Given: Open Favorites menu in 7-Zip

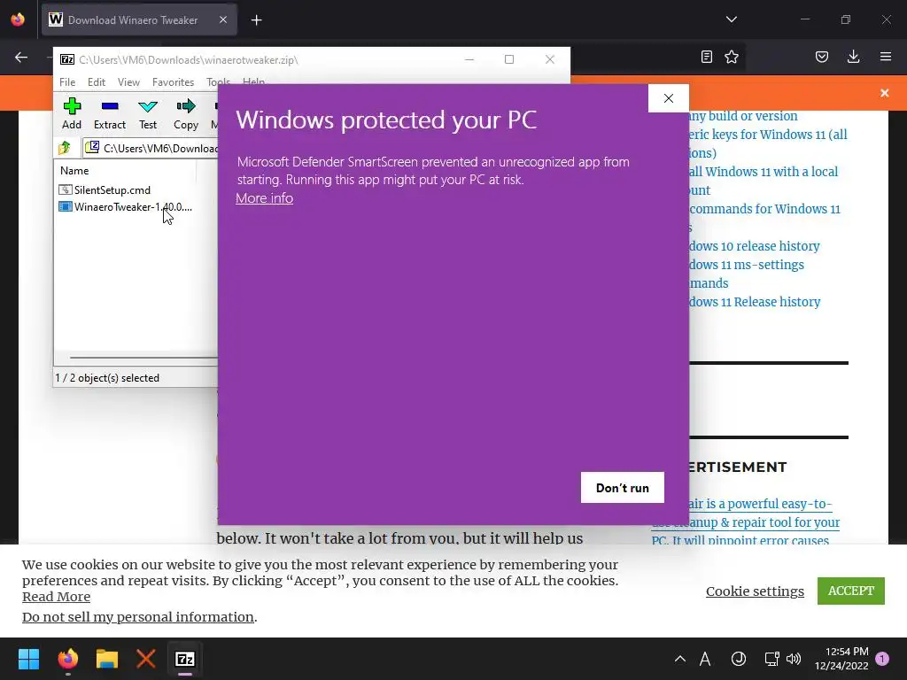Looking at the screenshot, I should pyautogui.click(x=173, y=82).
